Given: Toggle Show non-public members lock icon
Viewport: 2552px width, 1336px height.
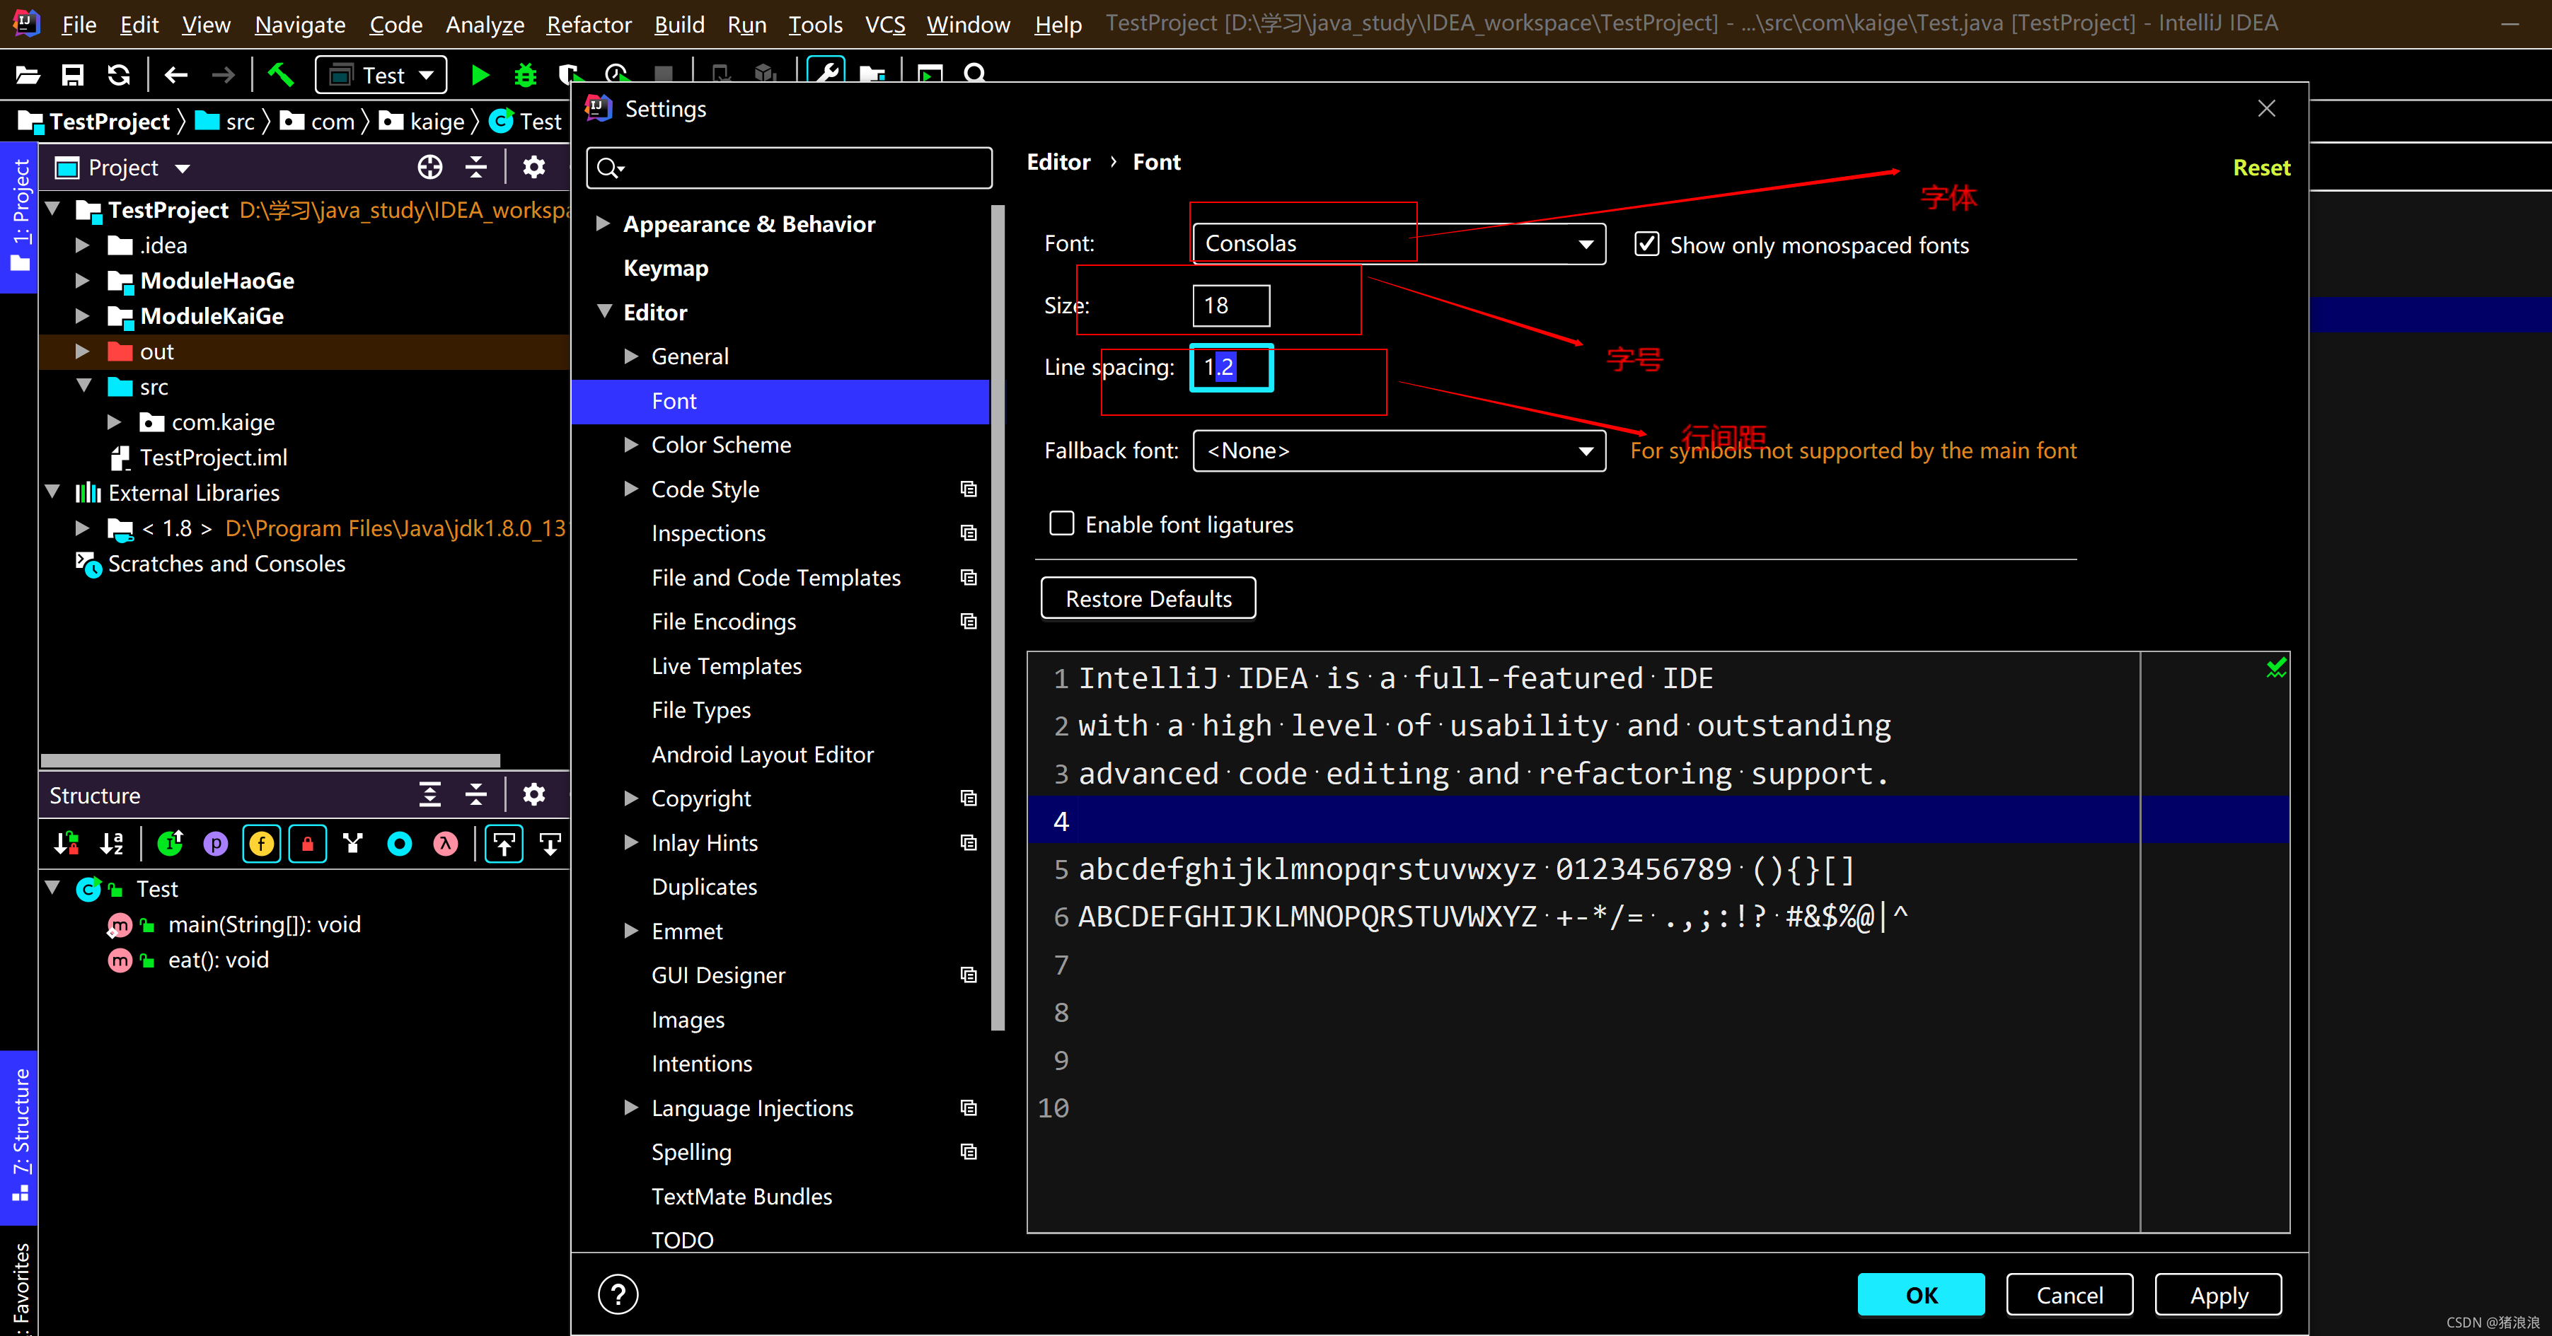Looking at the screenshot, I should (308, 844).
